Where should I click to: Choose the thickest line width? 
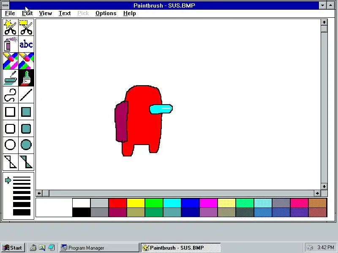click(22, 213)
